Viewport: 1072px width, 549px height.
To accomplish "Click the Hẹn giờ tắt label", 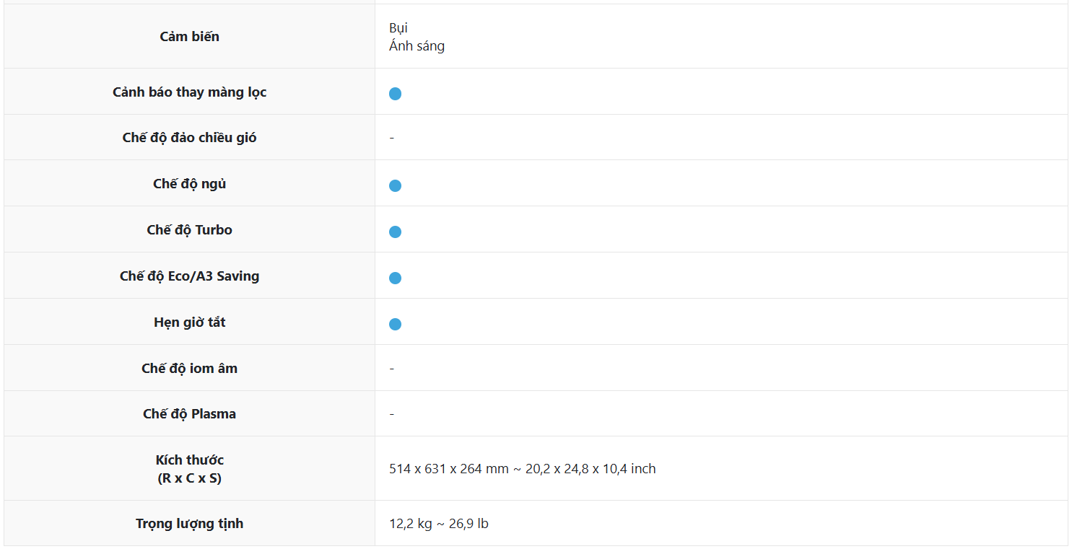I will pos(189,322).
